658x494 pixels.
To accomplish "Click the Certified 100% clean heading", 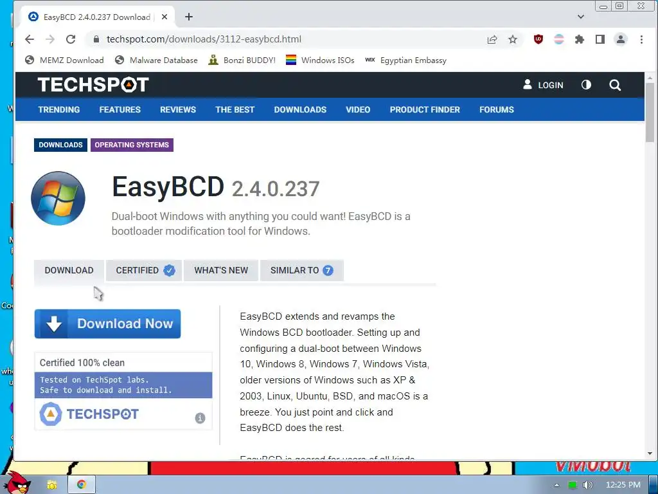I will click(82, 363).
